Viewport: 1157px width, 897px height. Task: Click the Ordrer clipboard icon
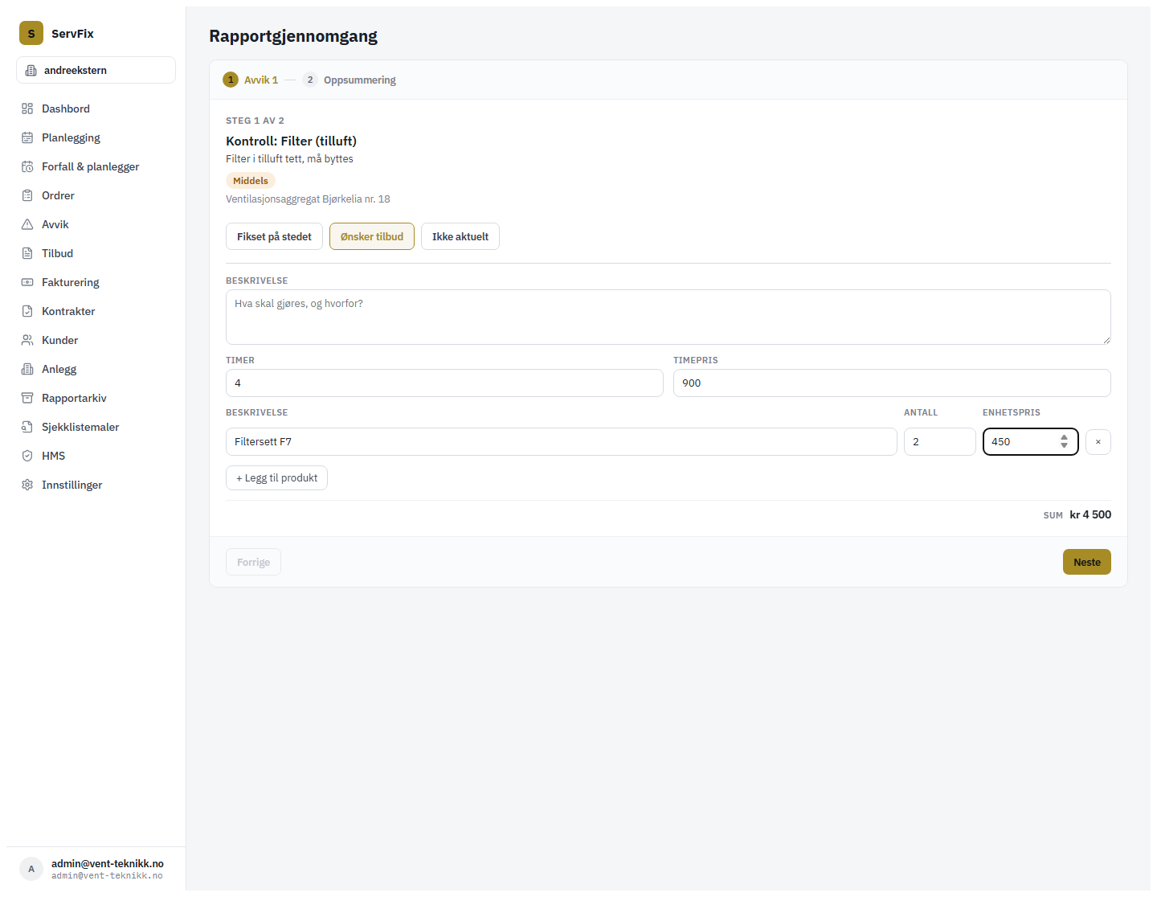click(27, 195)
